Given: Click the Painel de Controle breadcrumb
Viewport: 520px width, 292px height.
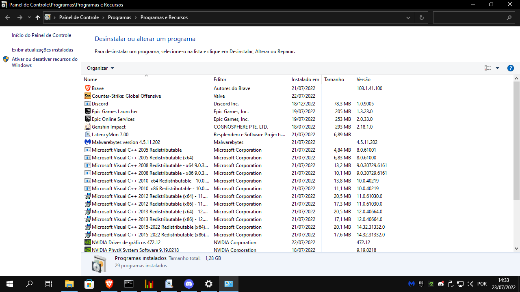Looking at the screenshot, I should [x=79, y=17].
